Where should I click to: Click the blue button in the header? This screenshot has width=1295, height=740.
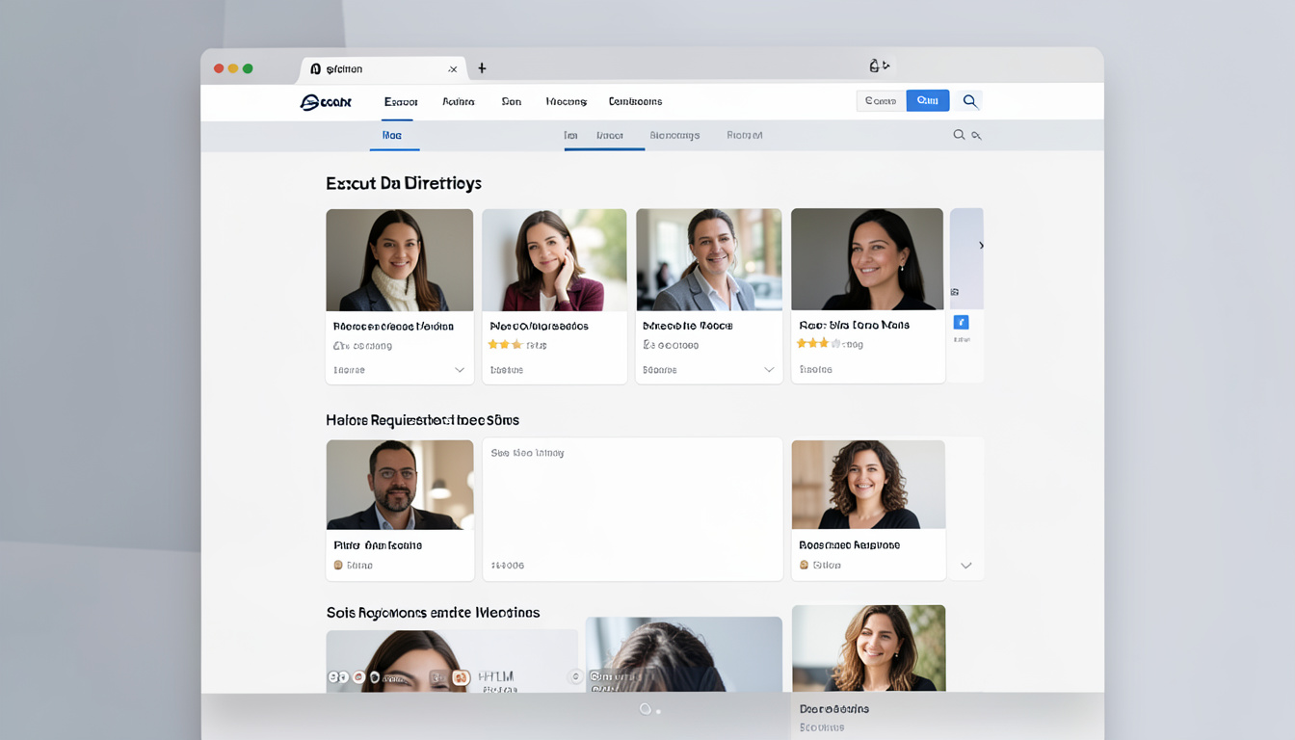point(928,100)
